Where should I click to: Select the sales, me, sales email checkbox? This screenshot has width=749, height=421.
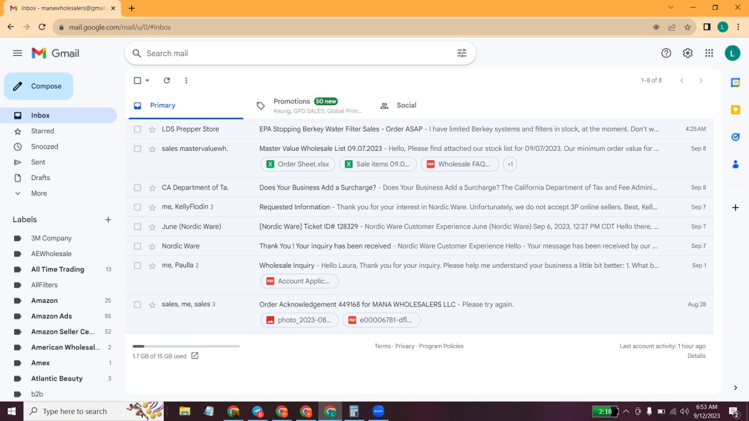coord(138,305)
